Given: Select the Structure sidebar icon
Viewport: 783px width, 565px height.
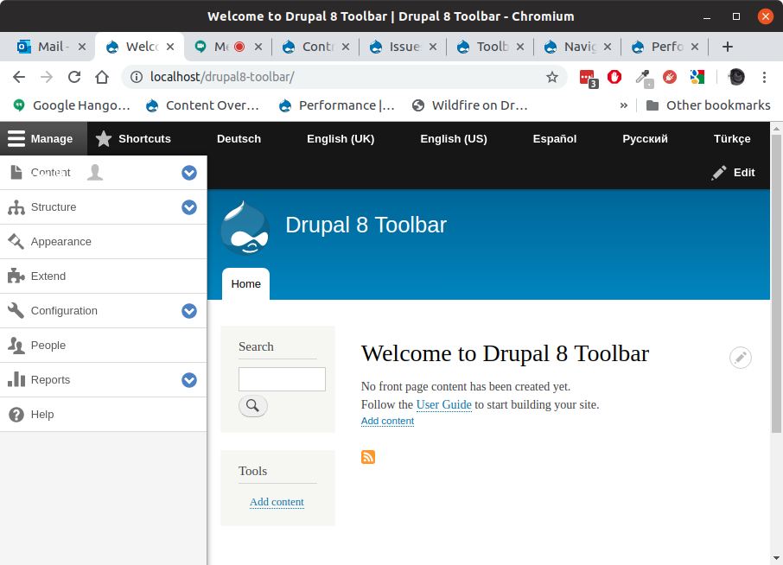Looking at the screenshot, I should click(17, 207).
